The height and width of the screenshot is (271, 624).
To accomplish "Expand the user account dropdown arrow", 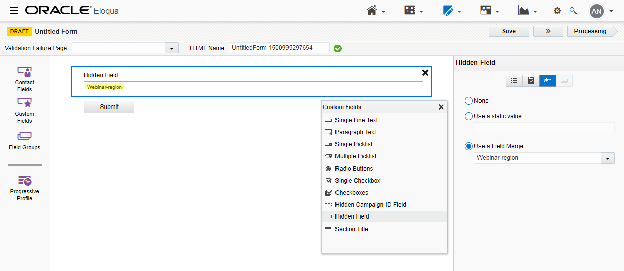I will (x=611, y=11).
